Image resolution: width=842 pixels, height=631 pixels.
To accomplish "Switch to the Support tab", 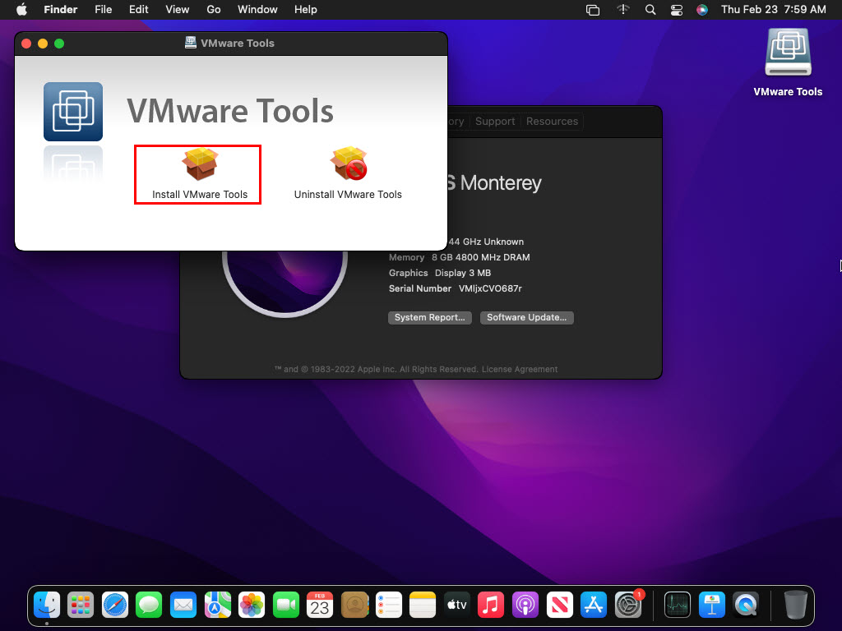I will click(x=495, y=121).
